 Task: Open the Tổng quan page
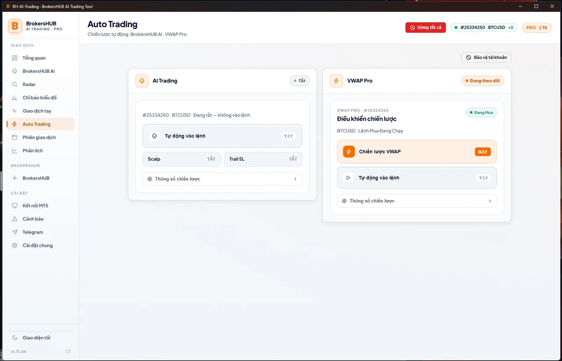(x=40, y=58)
